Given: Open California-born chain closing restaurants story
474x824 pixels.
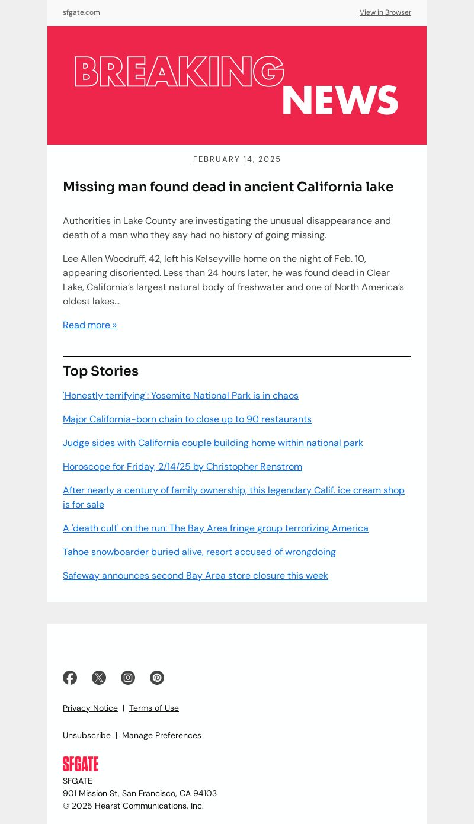Looking at the screenshot, I should pyautogui.click(x=187, y=419).
